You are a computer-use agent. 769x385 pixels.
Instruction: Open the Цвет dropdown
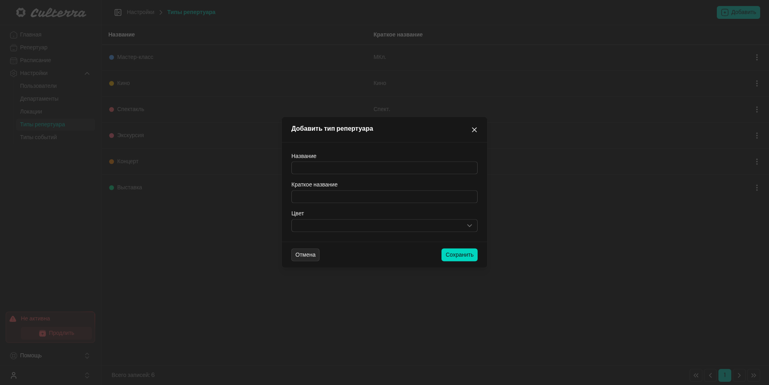pos(384,226)
